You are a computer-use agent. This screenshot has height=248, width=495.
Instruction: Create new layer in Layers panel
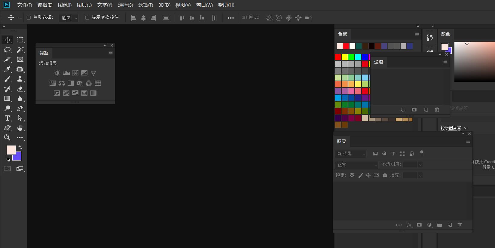(450, 225)
